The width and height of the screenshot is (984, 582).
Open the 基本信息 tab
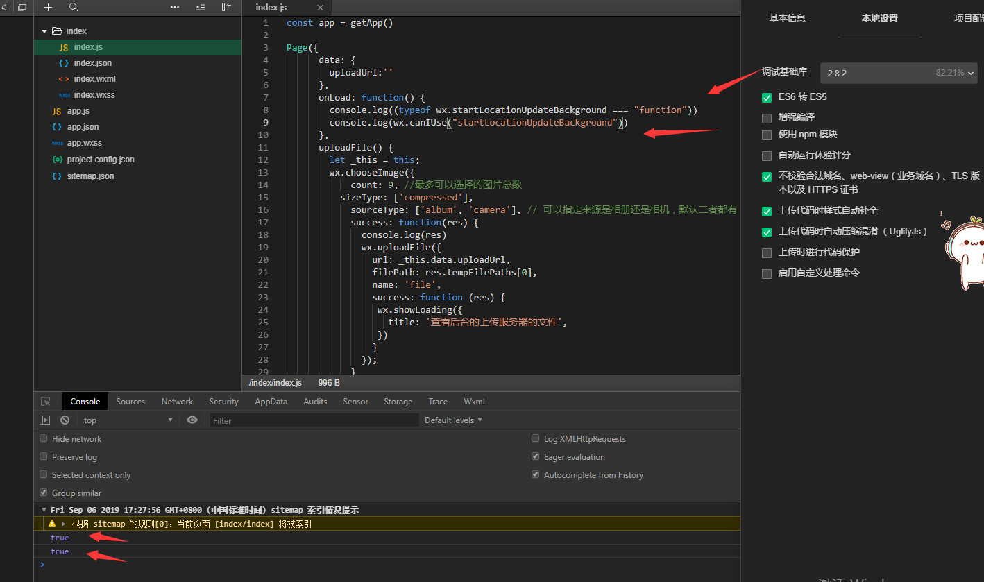click(787, 19)
